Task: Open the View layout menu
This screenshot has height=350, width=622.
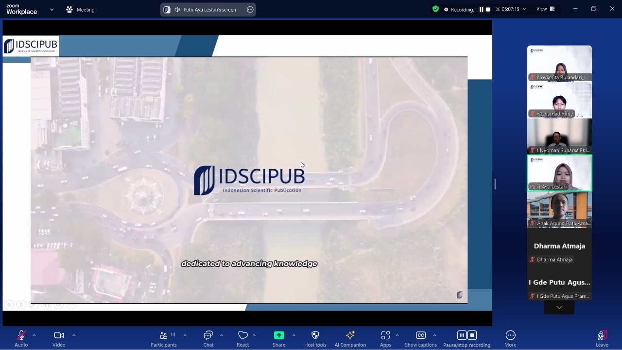Action: click(x=545, y=9)
